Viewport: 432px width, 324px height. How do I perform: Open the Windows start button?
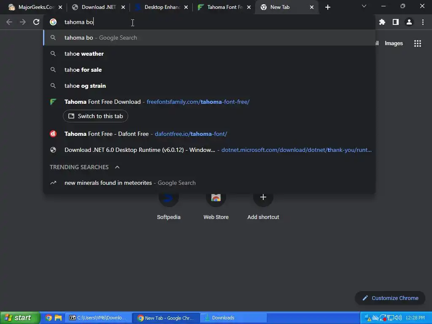coord(19,318)
